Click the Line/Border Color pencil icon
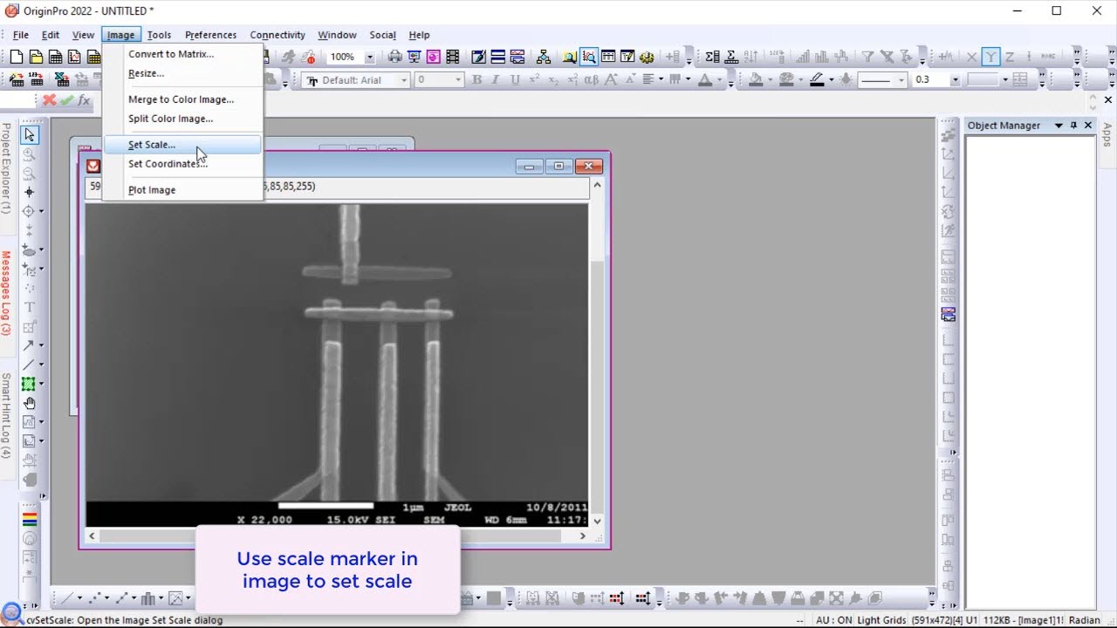1117x628 pixels. pos(817,79)
